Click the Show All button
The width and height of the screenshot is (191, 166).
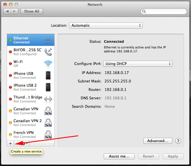[x=32, y=11]
